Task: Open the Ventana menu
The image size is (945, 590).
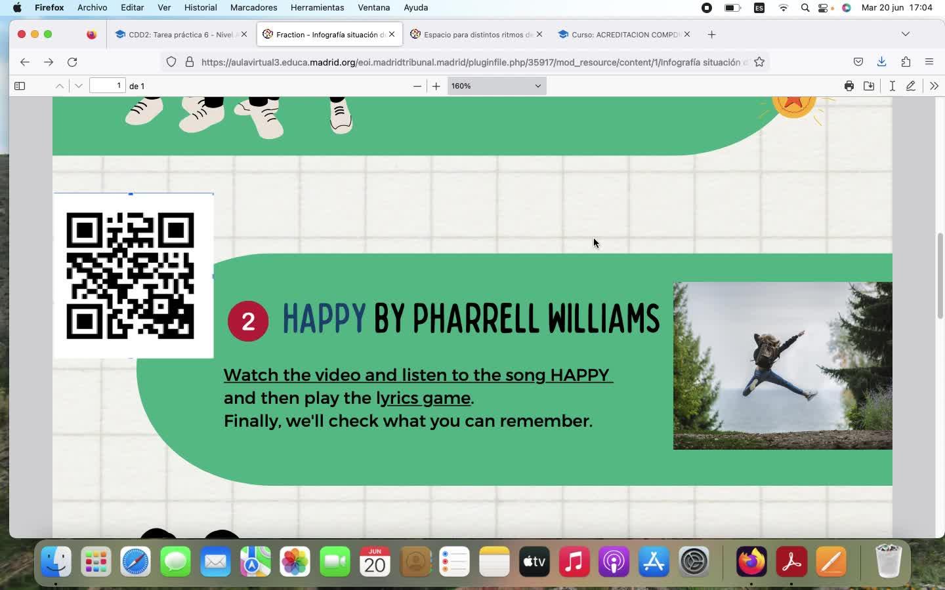Action: coord(373,8)
